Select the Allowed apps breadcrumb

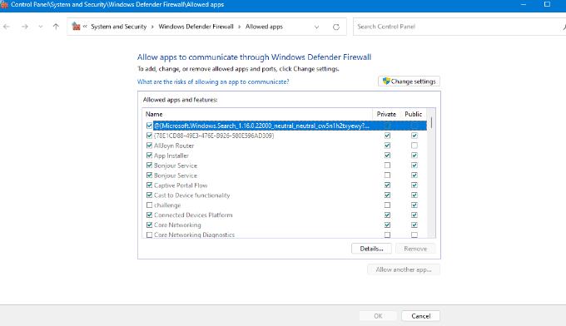click(x=264, y=27)
